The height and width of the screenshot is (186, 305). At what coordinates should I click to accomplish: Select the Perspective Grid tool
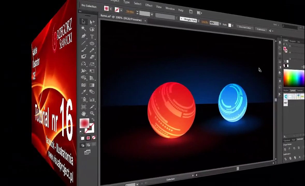tap(92, 78)
